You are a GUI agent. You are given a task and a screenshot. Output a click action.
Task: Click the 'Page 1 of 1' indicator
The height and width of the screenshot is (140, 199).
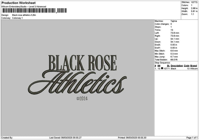click(x=192, y=138)
